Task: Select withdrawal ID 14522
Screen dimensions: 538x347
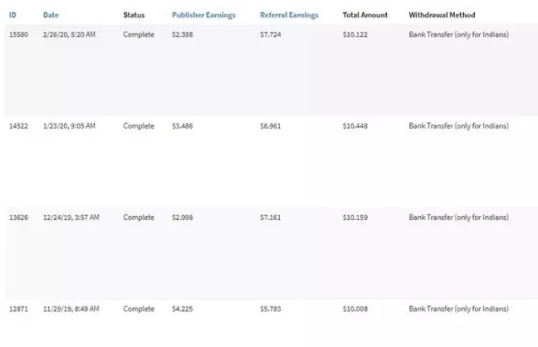Action: coord(18,126)
